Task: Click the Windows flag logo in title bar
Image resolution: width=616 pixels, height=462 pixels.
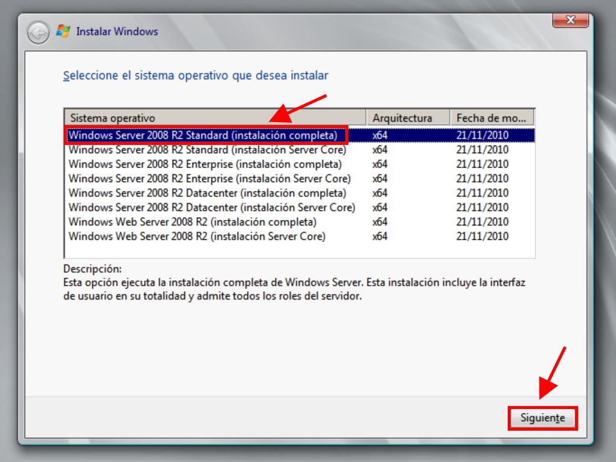Action: coord(63,31)
